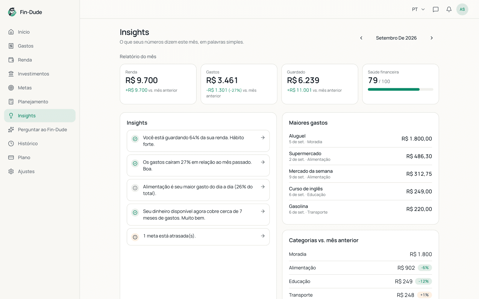The width and height of the screenshot is (479, 299).
Task: Open Histórico in the sidebar
Action: point(40,144)
